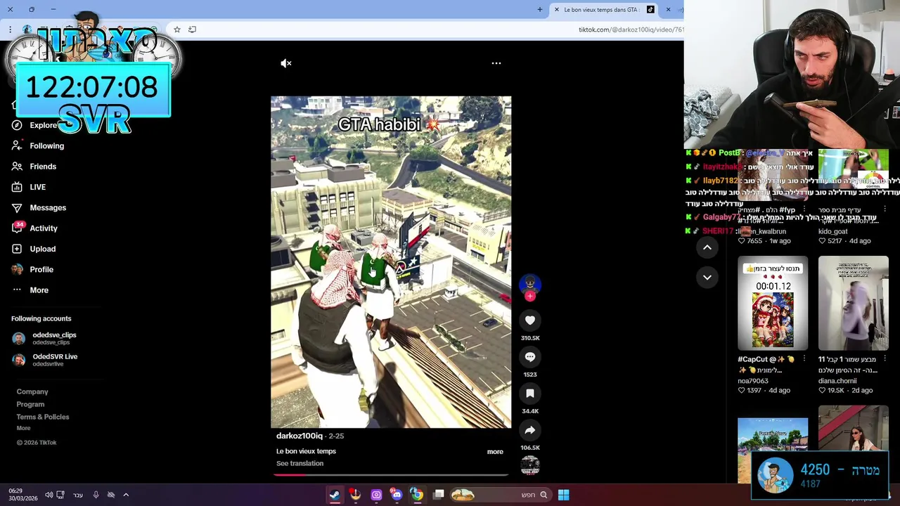Open the spinning sound disc icon
Screen dimensions: 900x506
[530, 465]
